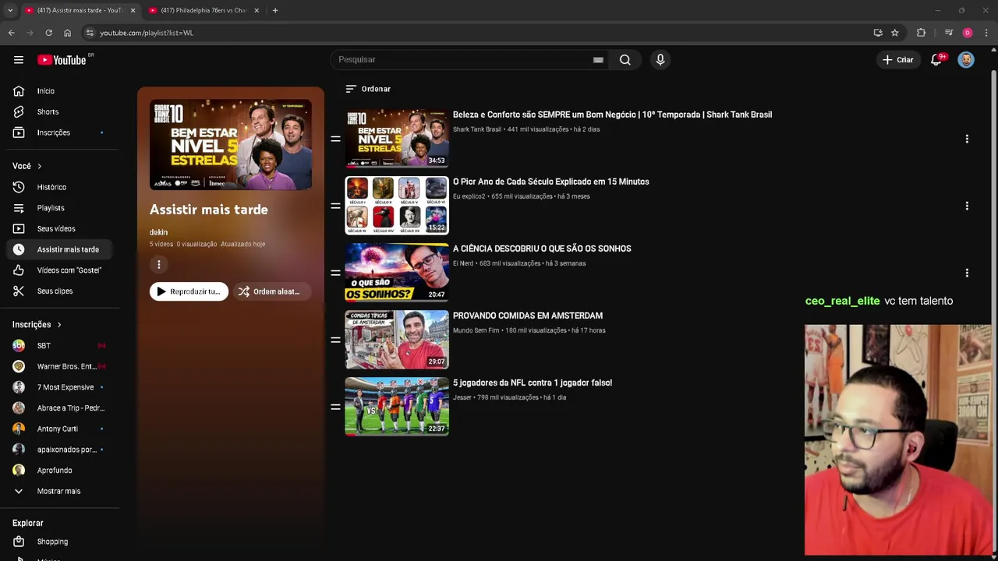The height and width of the screenshot is (561, 998).
Task: Click the YouTube logo
Action: 62,60
